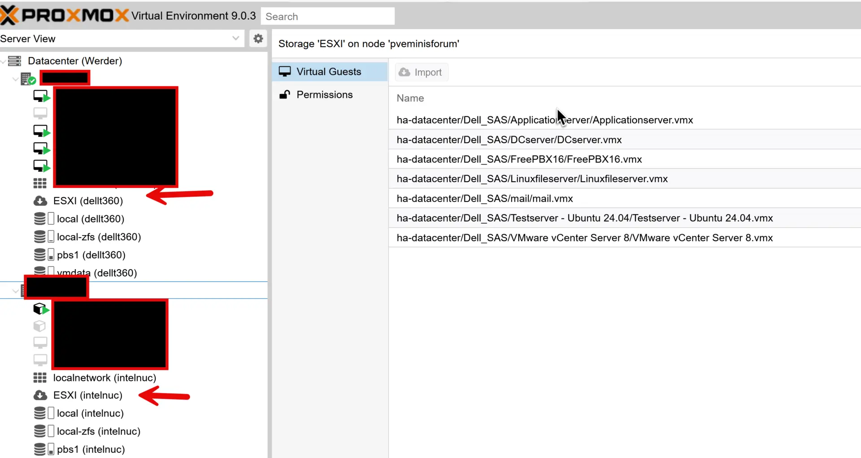Viewport: 861px width, 458px height.
Task: Click the Import button
Action: click(x=421, y=72)
